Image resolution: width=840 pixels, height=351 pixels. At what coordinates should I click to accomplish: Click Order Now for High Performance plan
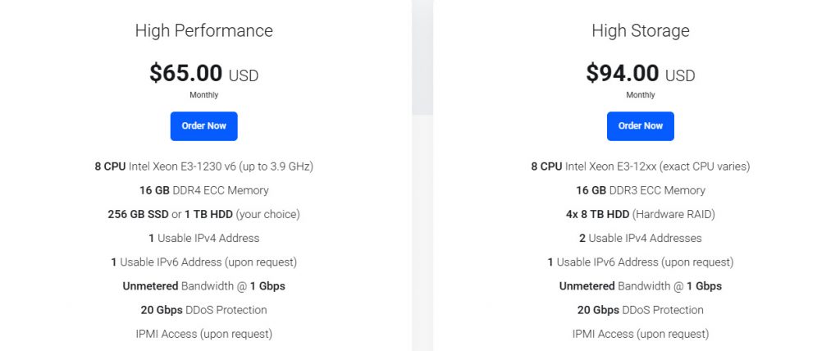(203, 126)
